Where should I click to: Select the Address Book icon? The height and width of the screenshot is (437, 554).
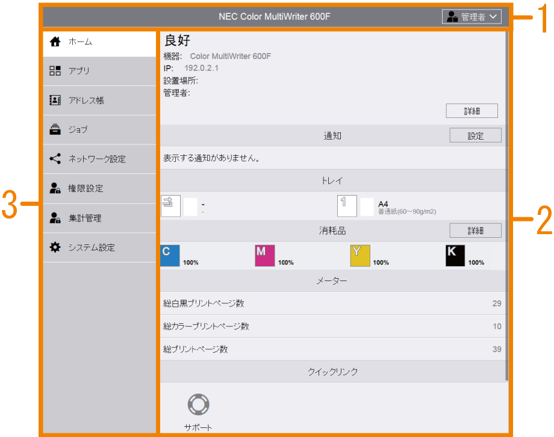(x=55, y=101)
